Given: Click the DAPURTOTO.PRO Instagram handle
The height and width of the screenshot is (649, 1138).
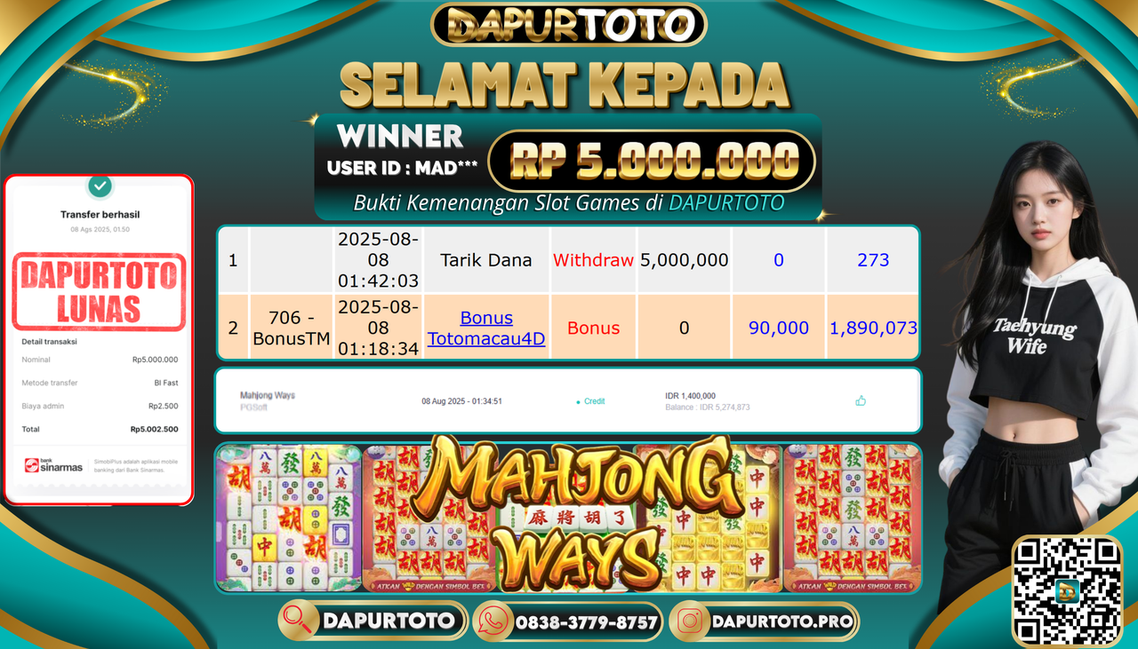Looking at the screenshot, I should click(782, 621).
